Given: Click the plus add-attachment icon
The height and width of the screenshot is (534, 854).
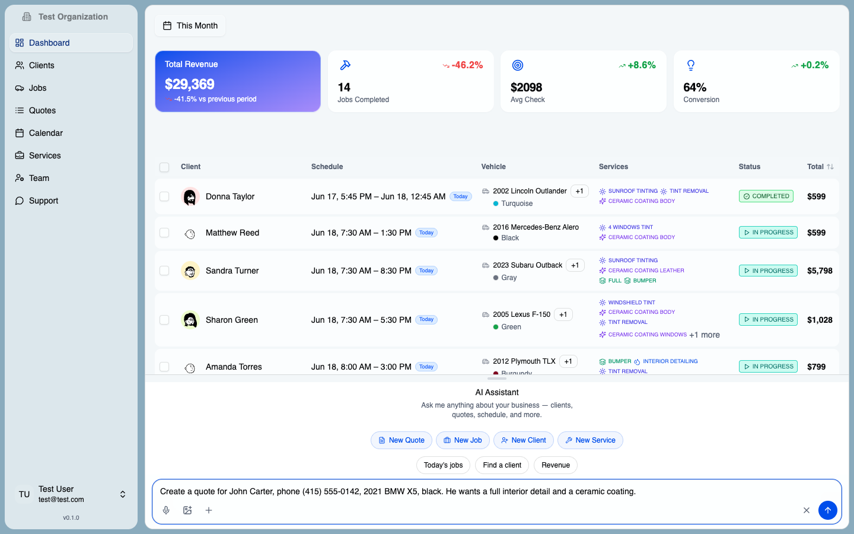Looking at the screenshot, I should 209,510.
